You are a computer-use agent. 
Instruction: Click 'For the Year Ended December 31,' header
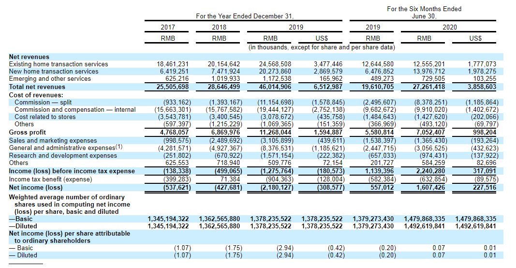[x=245, y=16]
